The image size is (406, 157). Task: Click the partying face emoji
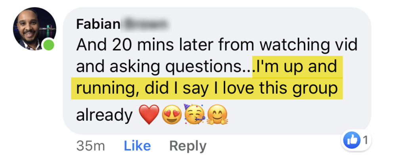pos(194,114)
